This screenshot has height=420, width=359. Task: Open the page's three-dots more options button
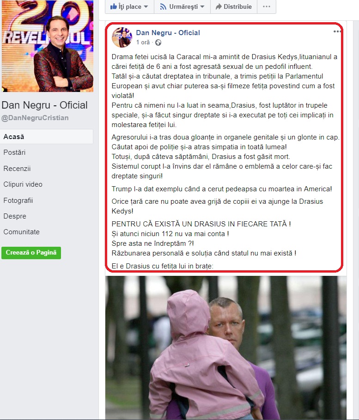tap(267, 6)
